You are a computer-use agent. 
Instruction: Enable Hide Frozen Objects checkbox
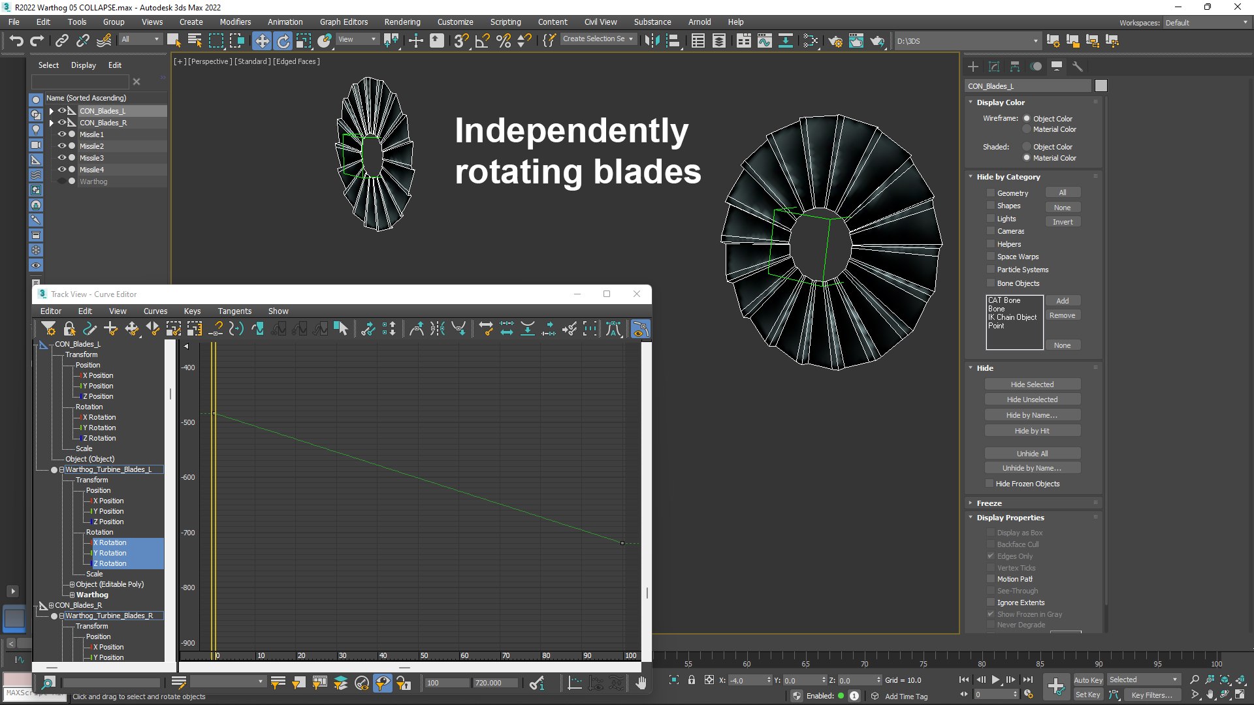(x=990, y=484)
